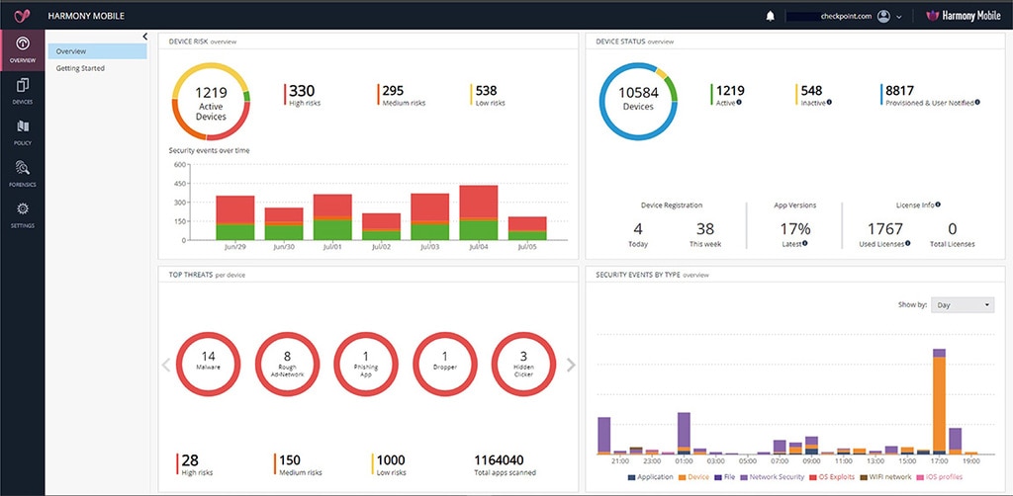Click the iOS Exploits legend color swatch
Viewport: 1013px width, 496px height.
pos(811,477)
